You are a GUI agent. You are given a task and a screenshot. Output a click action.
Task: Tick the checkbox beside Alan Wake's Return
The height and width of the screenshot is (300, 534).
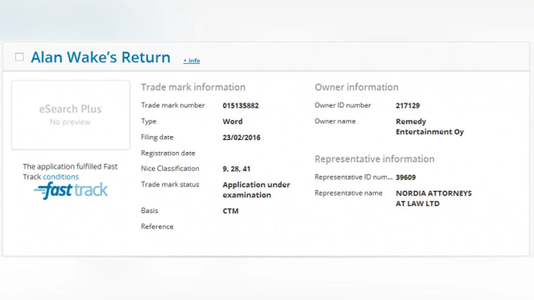19,57
